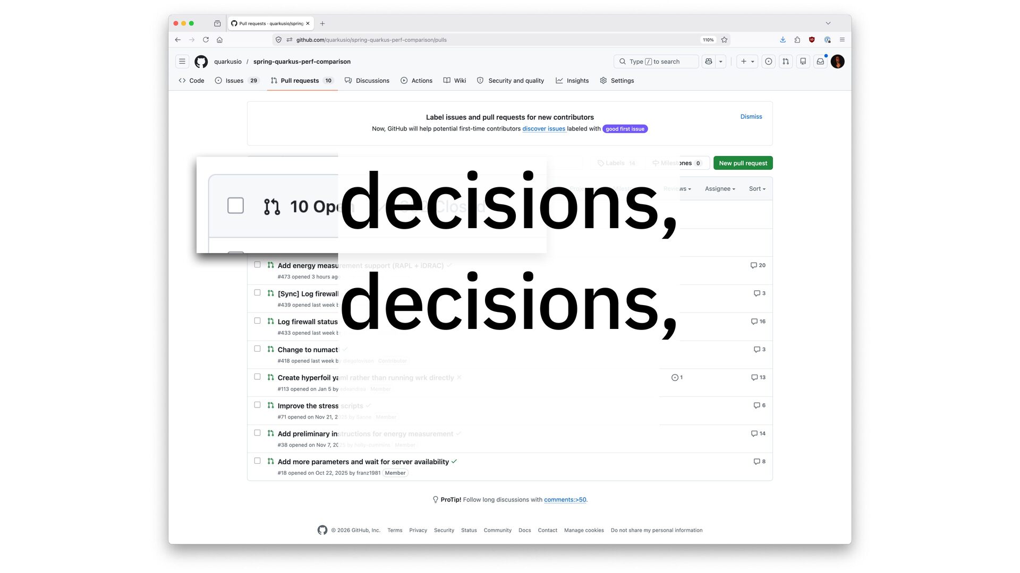This screenshot has width=1020, height=573.
Task: Open the notifications inbox icon
Action: tap(820, 62)
